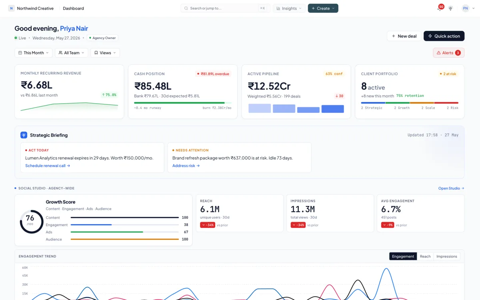
Task: Open the This Month period dropdown
Action: point(34,53)
